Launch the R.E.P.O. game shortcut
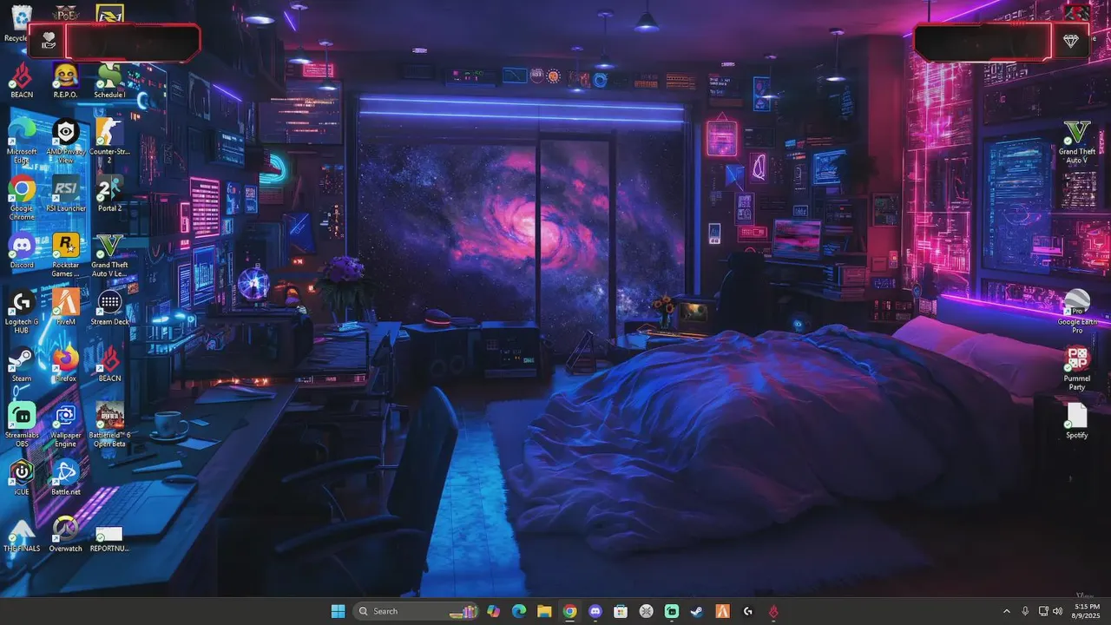This screenshot has width=1111, height=625. coord(66,80)
